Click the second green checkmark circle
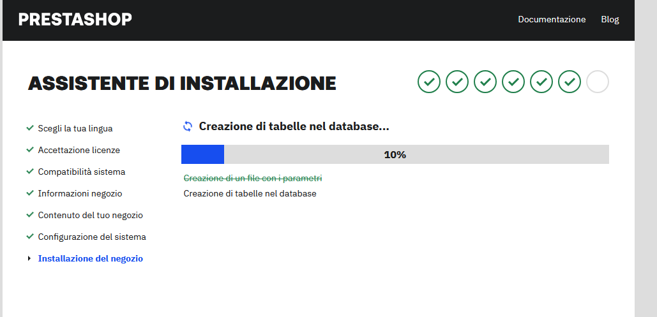The image size is (657, 317). (457, 82)
